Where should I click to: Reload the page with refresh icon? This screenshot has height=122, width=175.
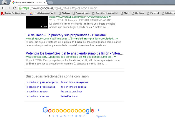[14, 8]
